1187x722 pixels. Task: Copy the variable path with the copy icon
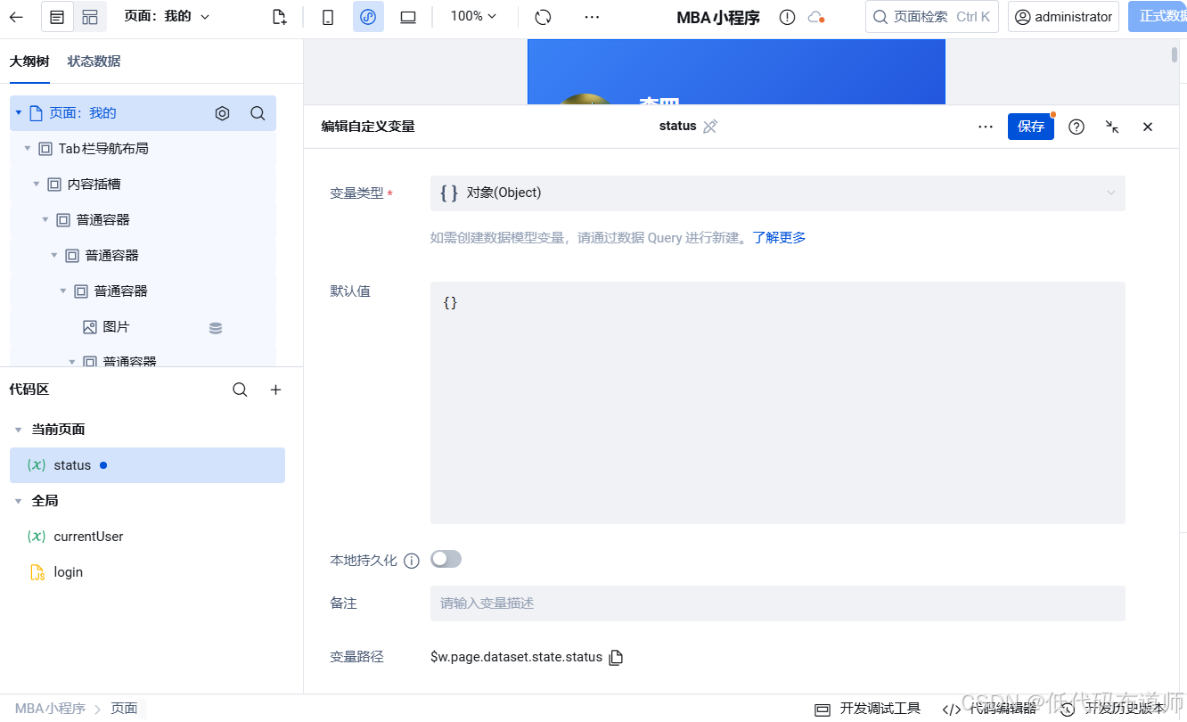615,657
